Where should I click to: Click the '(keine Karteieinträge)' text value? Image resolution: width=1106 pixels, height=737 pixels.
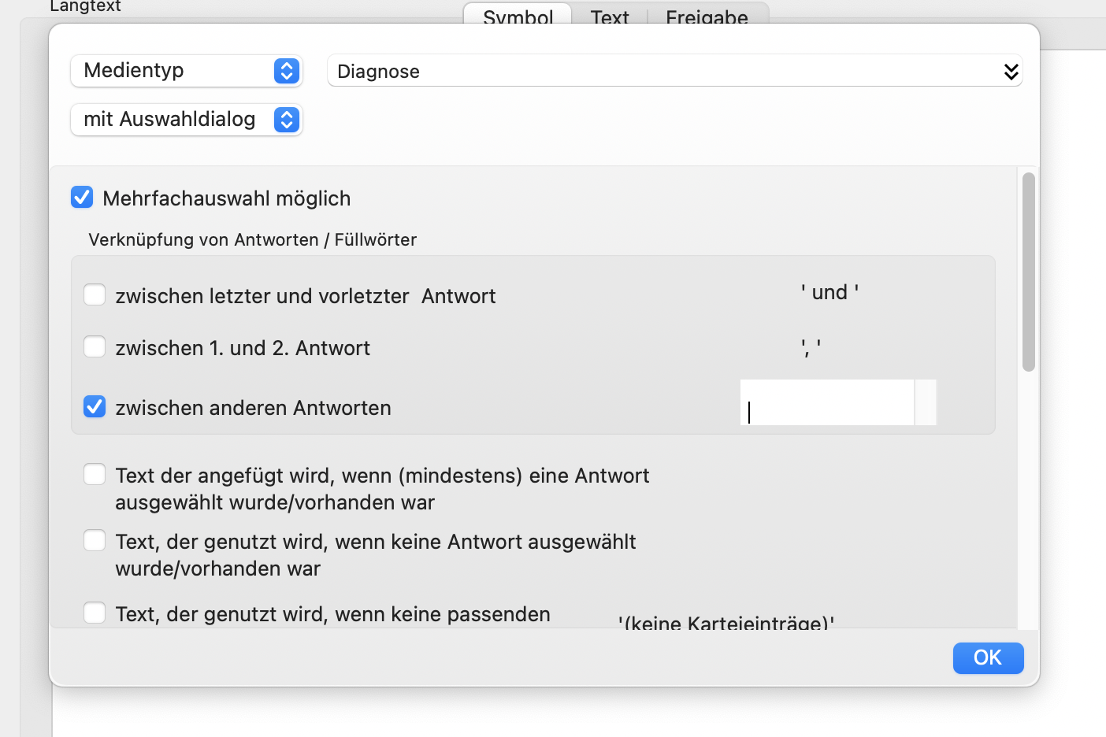(x=726, y=622)
